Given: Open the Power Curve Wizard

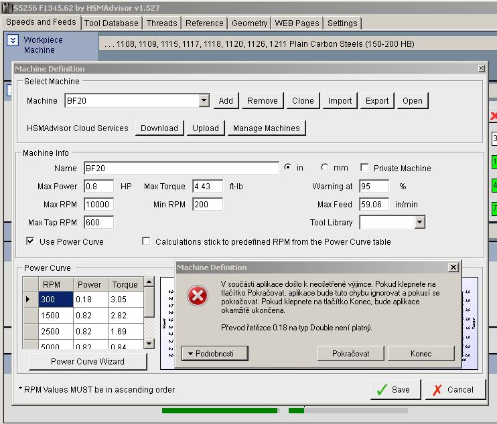Looking at the screenshot, I should click(x=87, y=362).
